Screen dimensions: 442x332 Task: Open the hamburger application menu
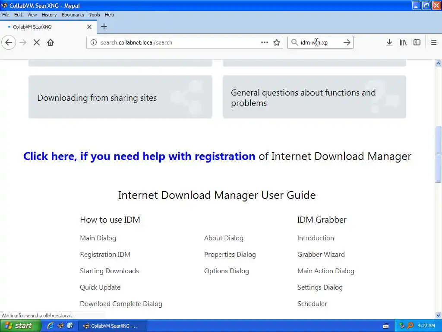(x=434, y=43)
